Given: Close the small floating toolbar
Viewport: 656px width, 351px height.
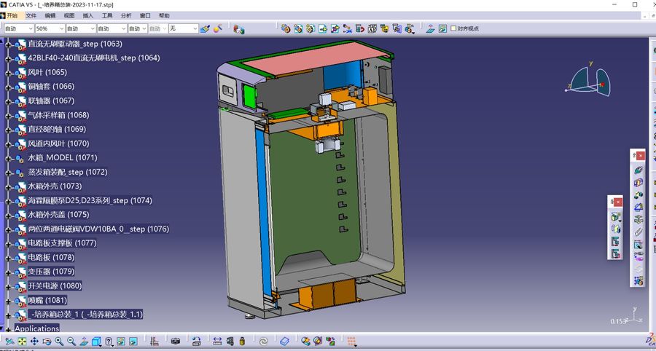Looking at the screenshot, I should [618, 202].
